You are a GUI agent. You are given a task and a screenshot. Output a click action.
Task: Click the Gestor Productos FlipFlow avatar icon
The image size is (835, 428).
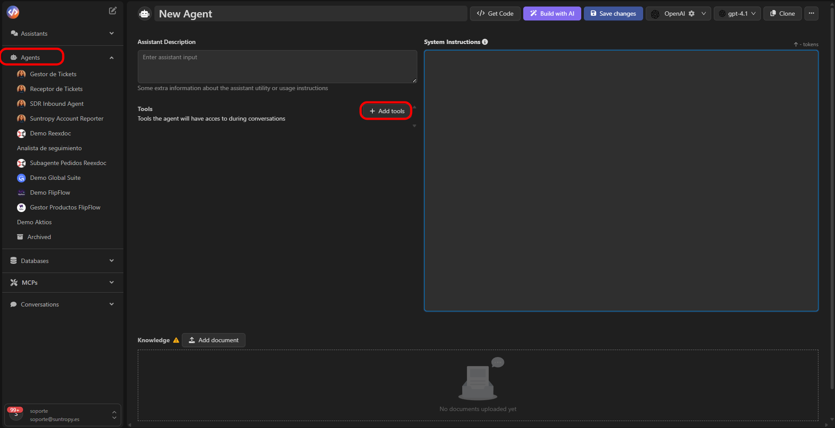pos(21,207)
